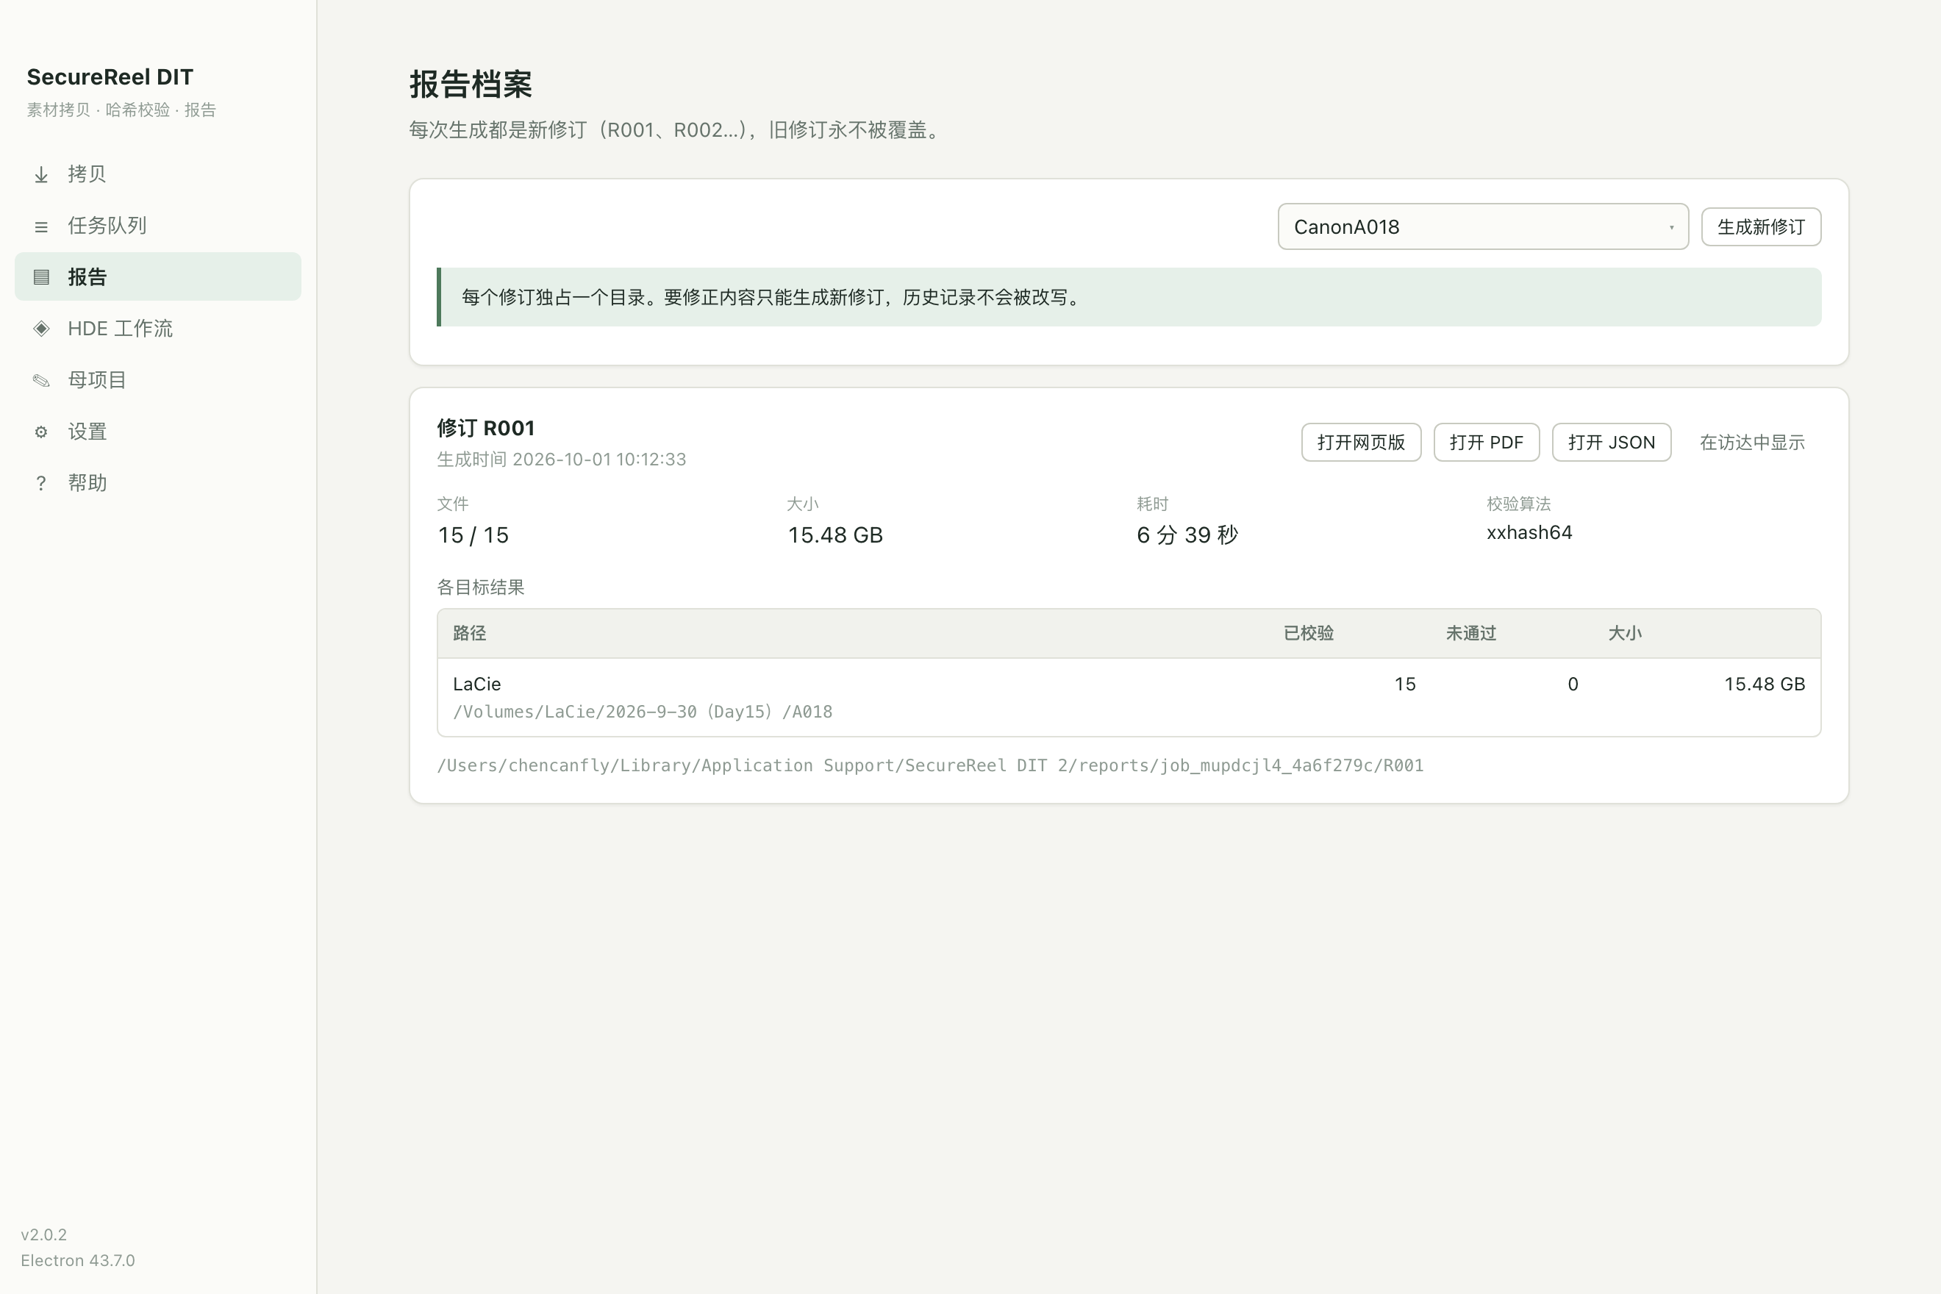1941x1294 pixels.
Task: Click the 路径 column header
Action: [x=470, y=634]
